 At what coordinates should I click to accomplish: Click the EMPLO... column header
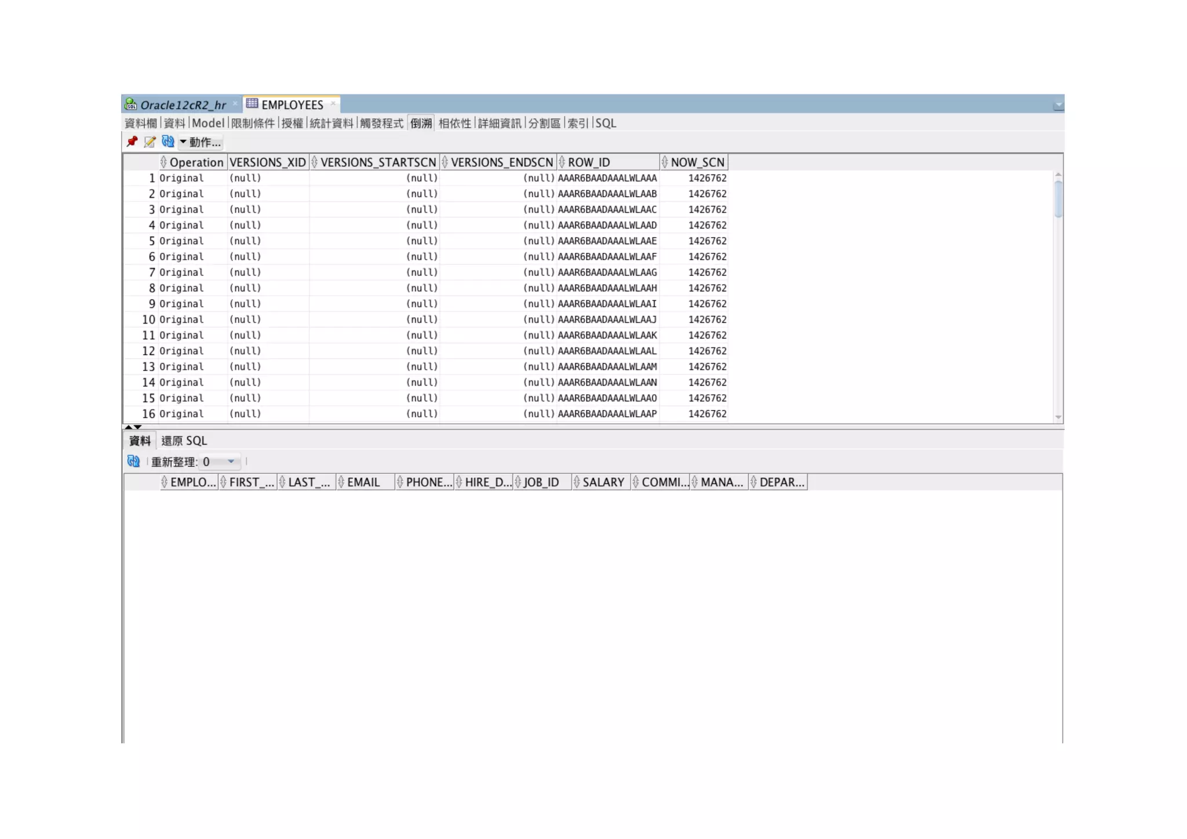point(189,482)
